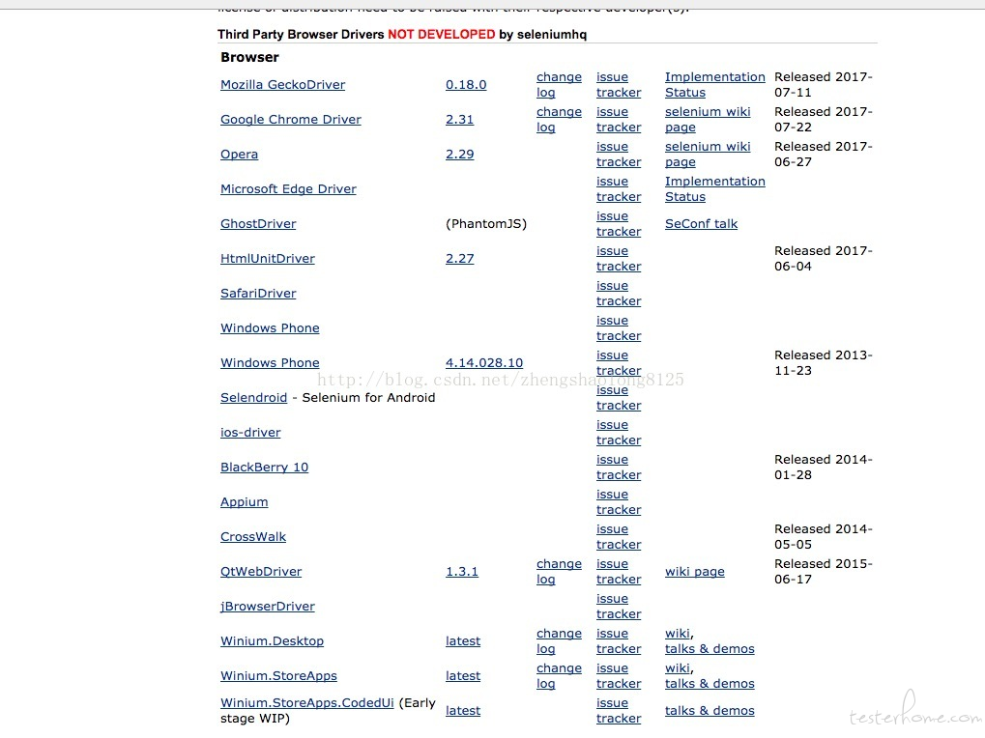This screenshot has height=738, width=985.
Task: Open the Mozilla GeckoDriver issue tracker
Action: click(619, 85)
